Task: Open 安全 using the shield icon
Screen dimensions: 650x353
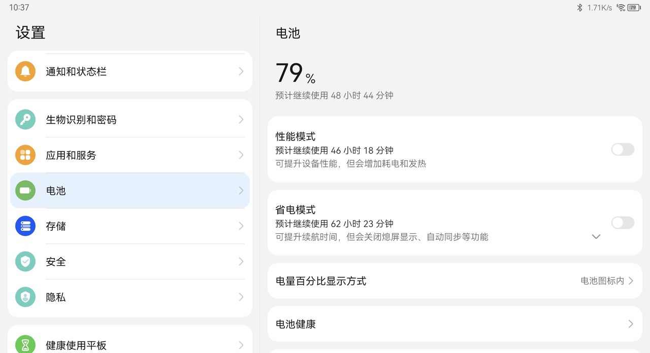Action: [25, 262]
